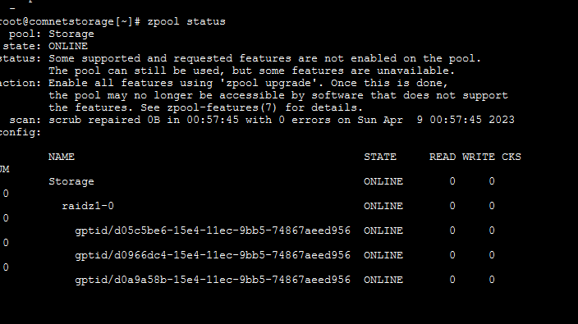The width and height of the screenshot is (578, 324).
Task: Click the Storage row in config list
Action: [71, 181]
